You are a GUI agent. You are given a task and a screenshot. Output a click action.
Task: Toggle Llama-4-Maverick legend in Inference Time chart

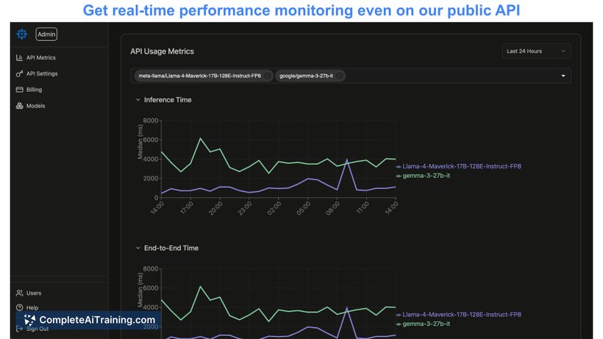pyautogui.click(x=459, y=166)
